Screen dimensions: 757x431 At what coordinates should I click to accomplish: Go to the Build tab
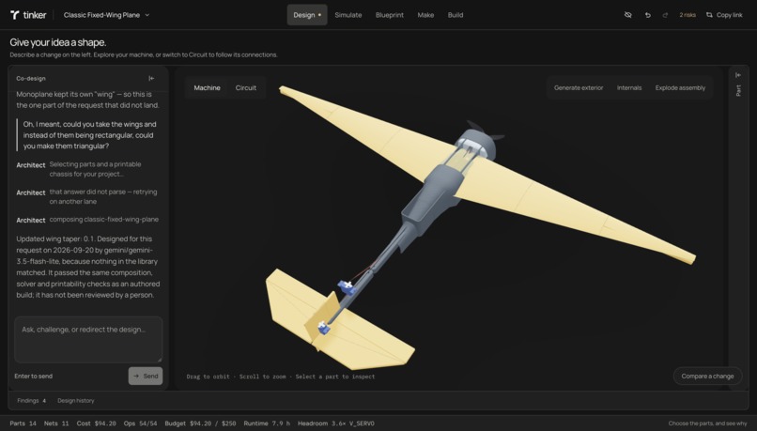(456, 15)
